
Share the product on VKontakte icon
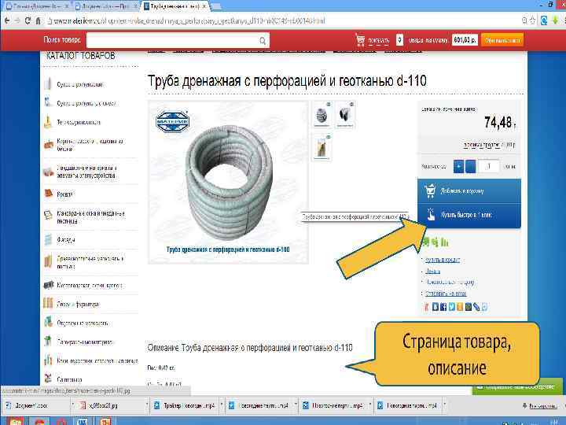pos(436,307)
